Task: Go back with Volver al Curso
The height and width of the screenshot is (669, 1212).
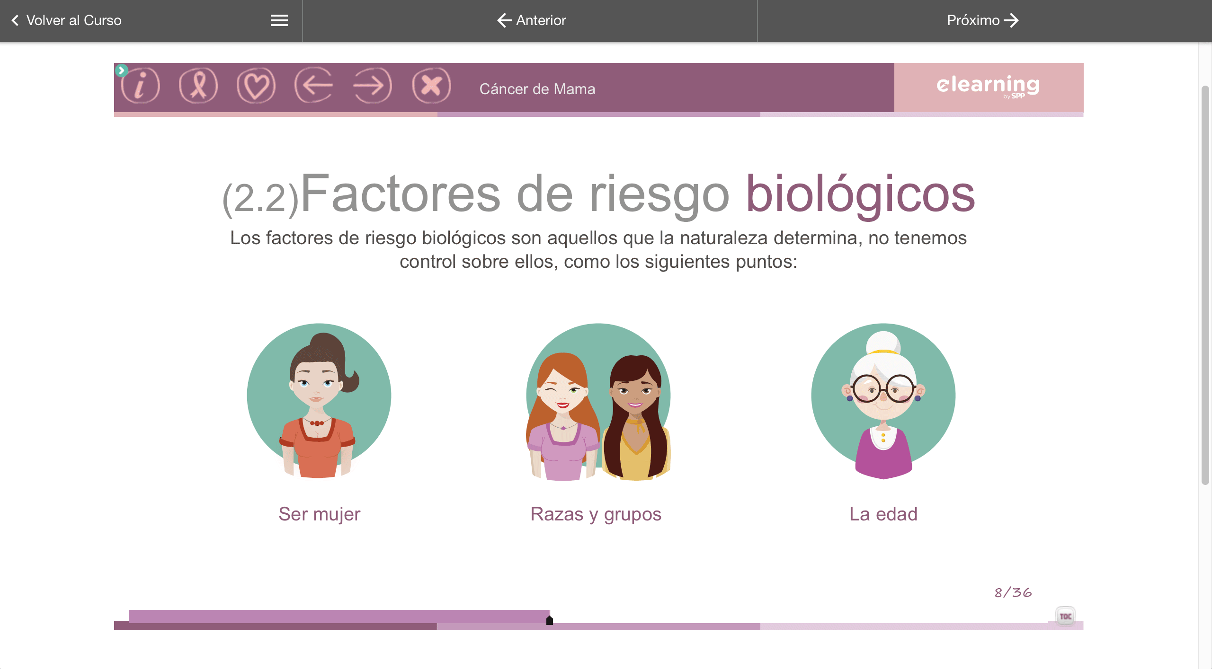Action: [66, 20]
